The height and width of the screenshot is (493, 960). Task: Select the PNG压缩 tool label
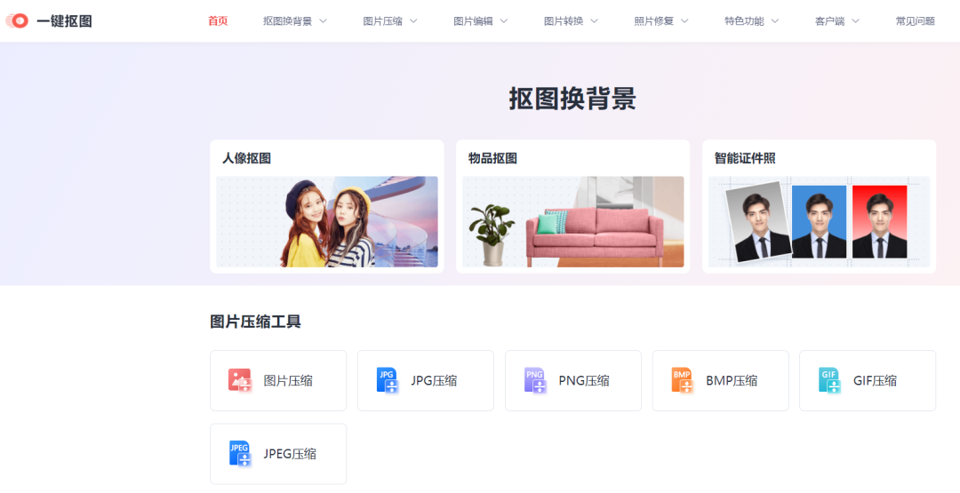click(x=584, y=381)
